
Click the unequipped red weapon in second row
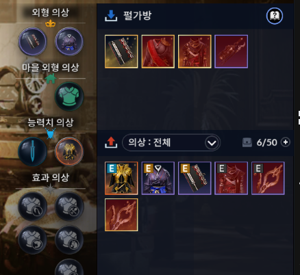121,215
